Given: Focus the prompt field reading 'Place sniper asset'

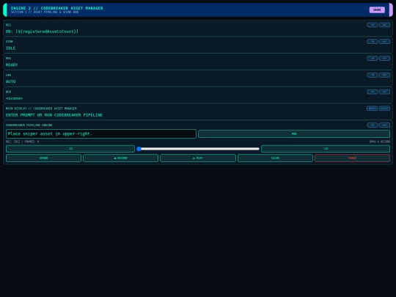Looking at the screenshot, I should tap(101, 134).
